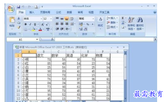Click the insert function fx button

[52, 39]
